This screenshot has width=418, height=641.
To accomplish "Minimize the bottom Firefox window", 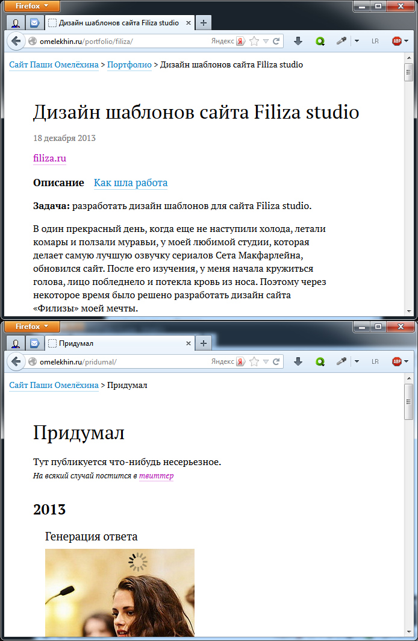I will (361, 327).
